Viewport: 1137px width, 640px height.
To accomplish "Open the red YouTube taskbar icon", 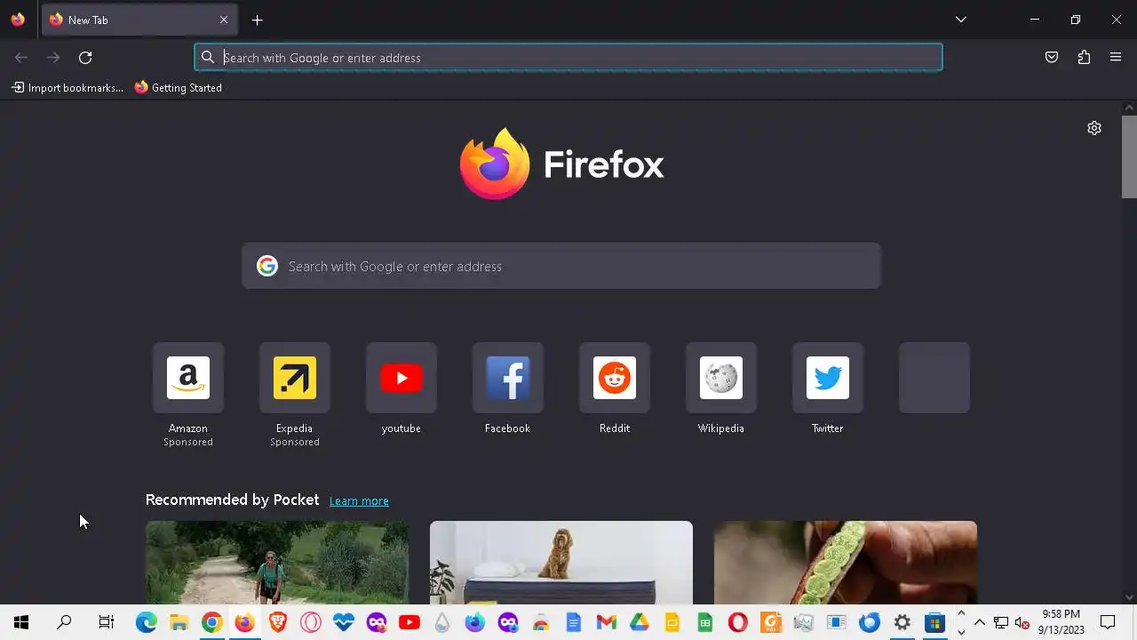I will click(x=409, y=622).
